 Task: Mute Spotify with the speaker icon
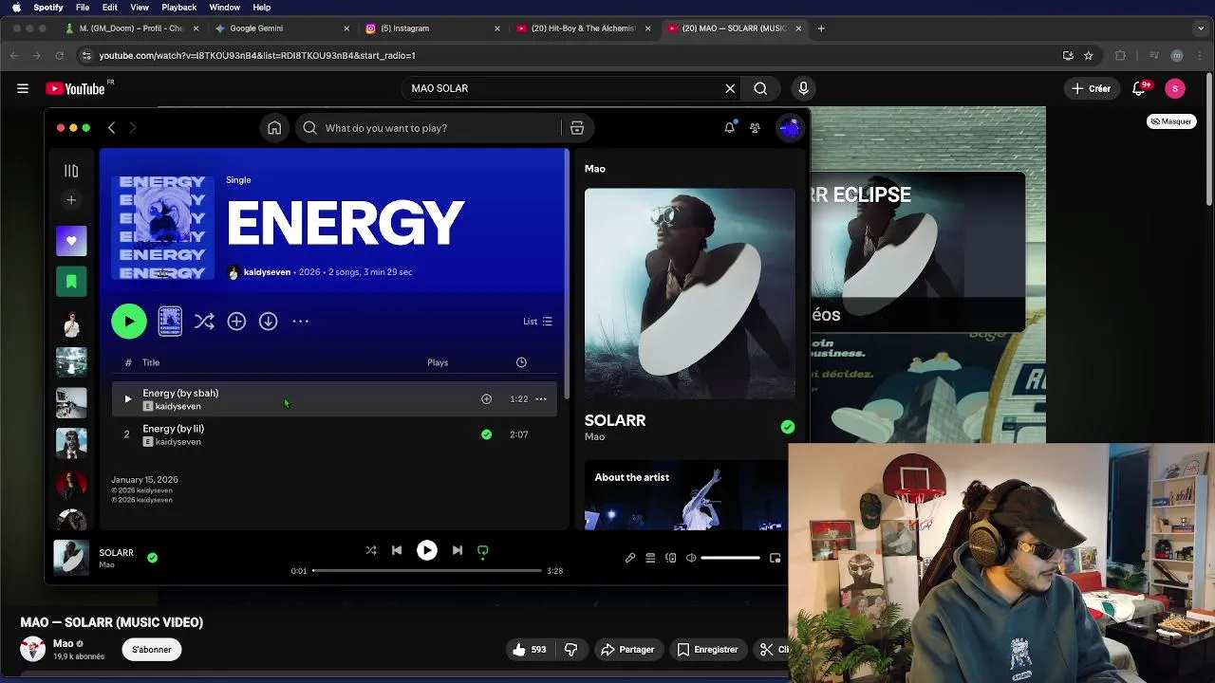click(691, 558)
